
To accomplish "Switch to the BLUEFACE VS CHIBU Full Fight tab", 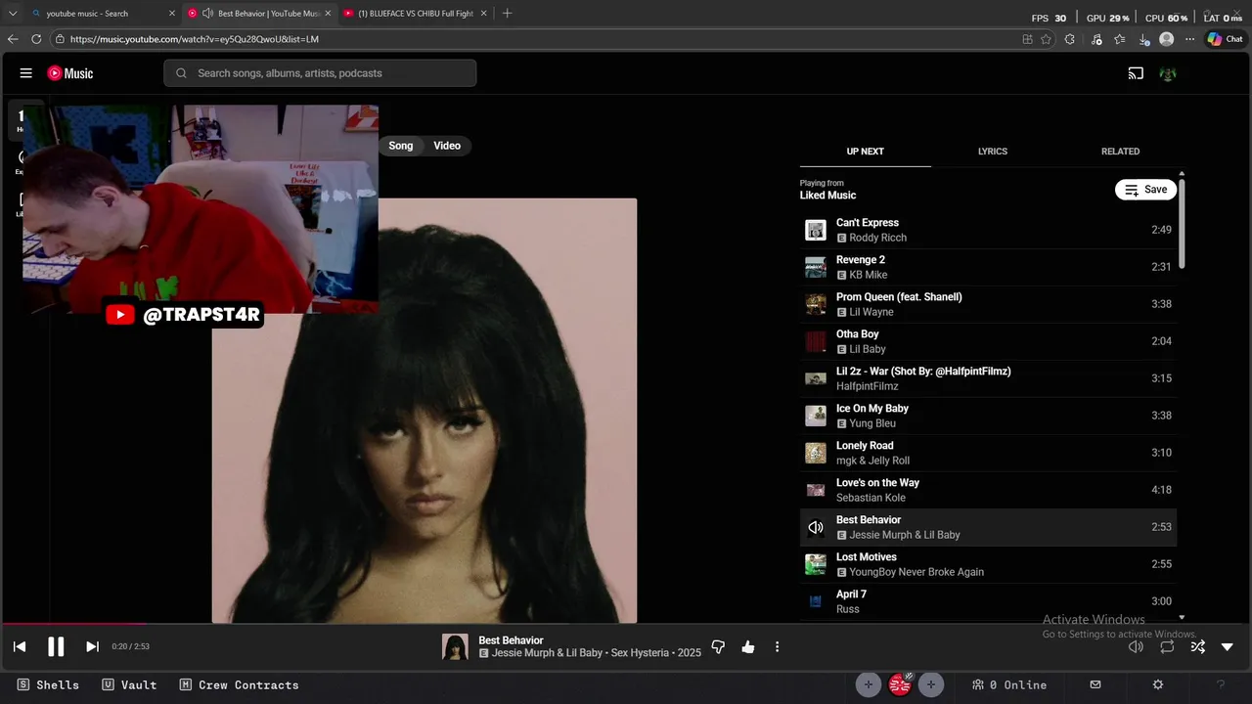I will coord(416,14).
